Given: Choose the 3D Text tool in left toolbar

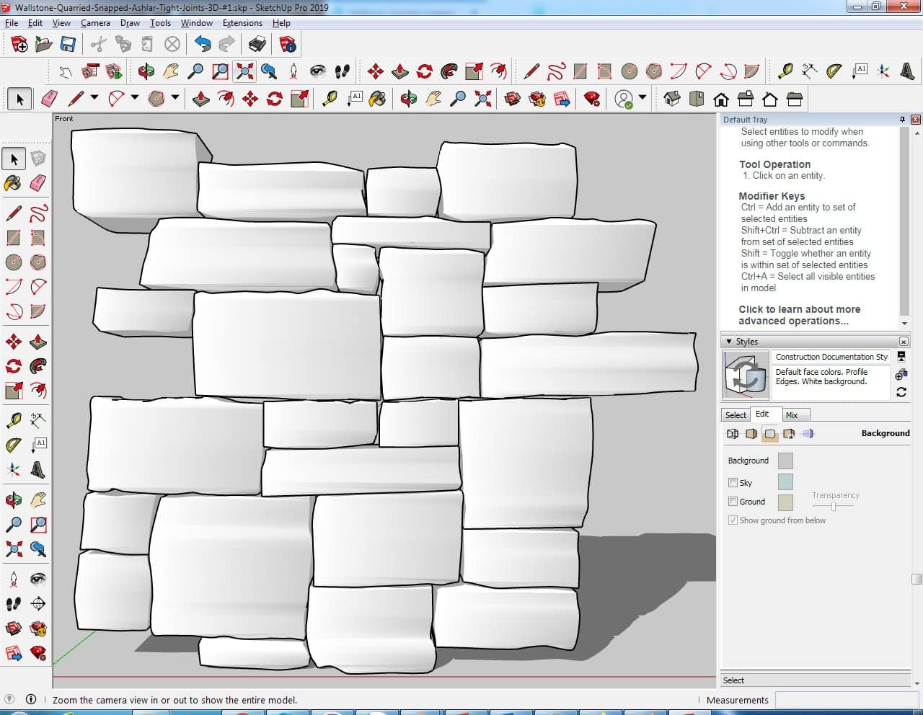Looking at the screenshot, I should point(37,470).
